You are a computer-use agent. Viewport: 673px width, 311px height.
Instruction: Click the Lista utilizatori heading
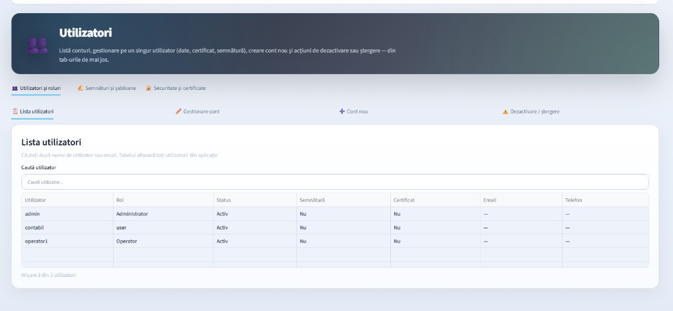click(x=51, y=142)
